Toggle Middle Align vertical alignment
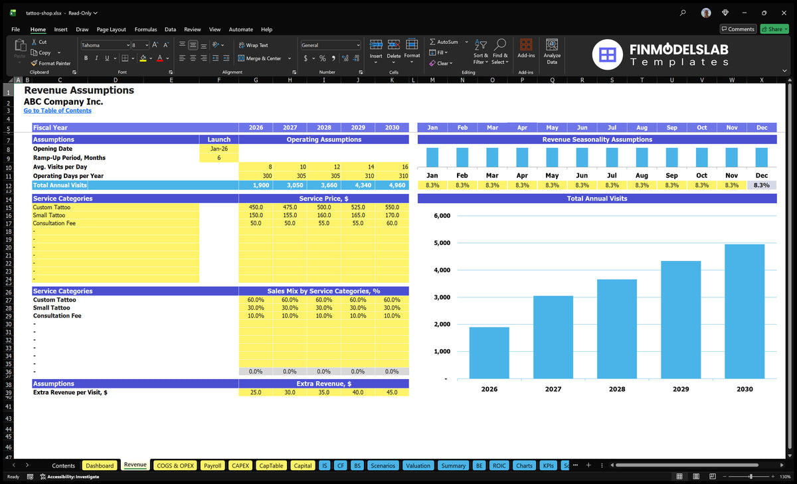The image size is (797, 484). (193, 45)
